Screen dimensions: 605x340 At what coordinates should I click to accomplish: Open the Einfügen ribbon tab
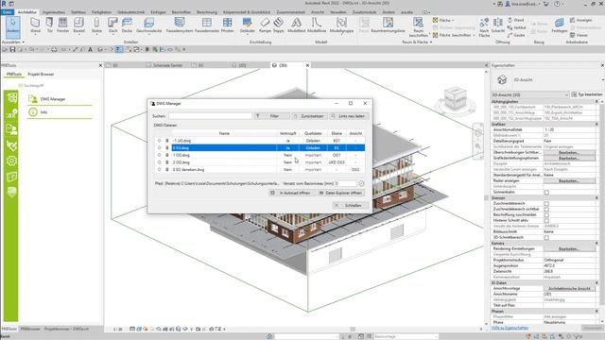pos(158,12)
